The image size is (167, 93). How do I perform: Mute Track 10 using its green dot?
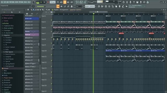tap(51, 55)
